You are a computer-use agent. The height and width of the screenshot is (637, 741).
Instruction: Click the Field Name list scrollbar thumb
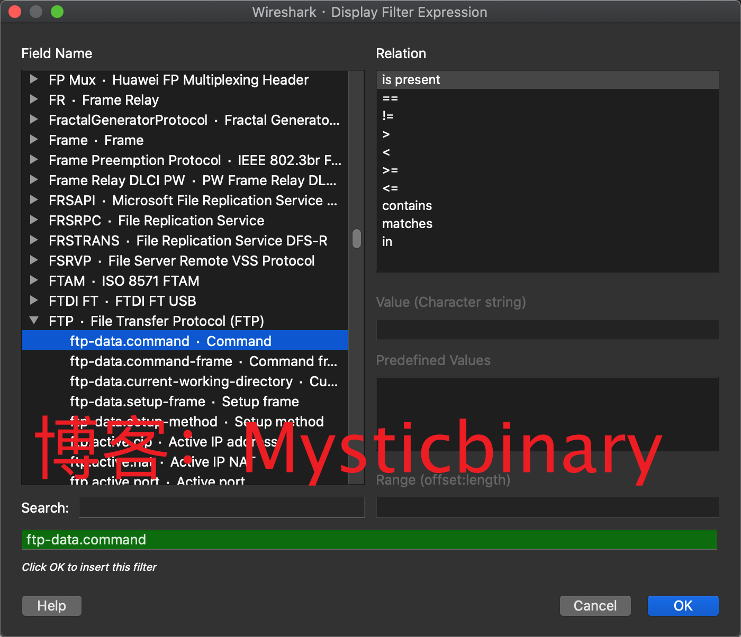coord(357,239)
